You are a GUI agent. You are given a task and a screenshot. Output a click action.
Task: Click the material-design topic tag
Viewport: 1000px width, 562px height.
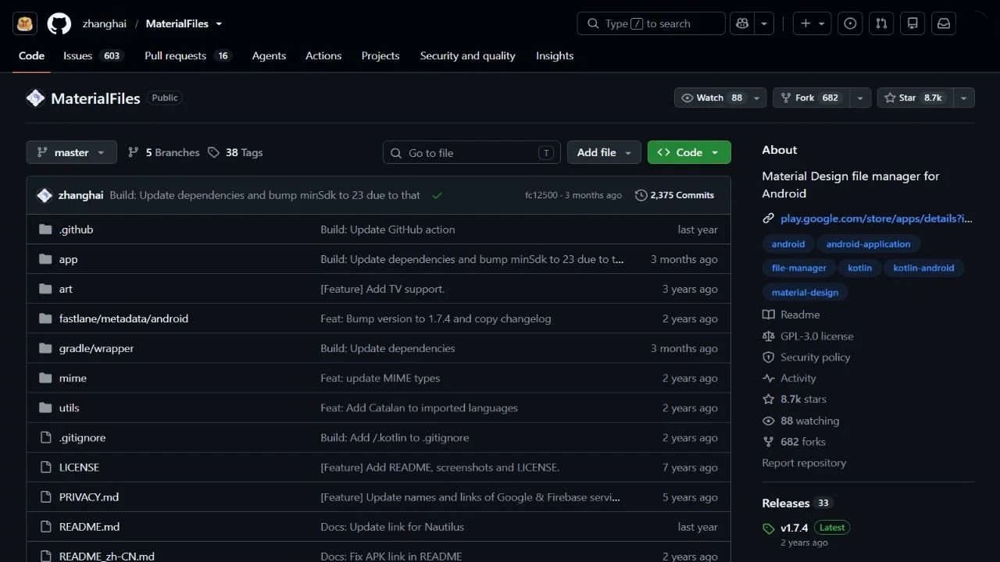[x=805, y=293]
